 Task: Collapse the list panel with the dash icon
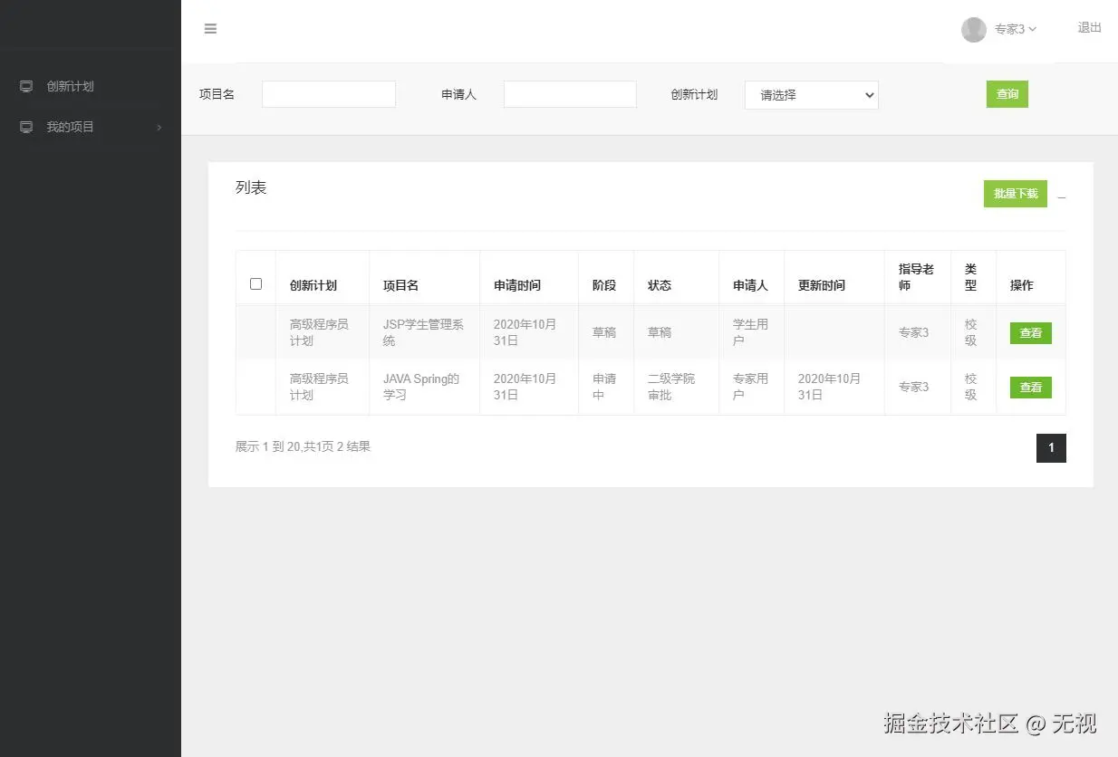(x=1062, y=197)
